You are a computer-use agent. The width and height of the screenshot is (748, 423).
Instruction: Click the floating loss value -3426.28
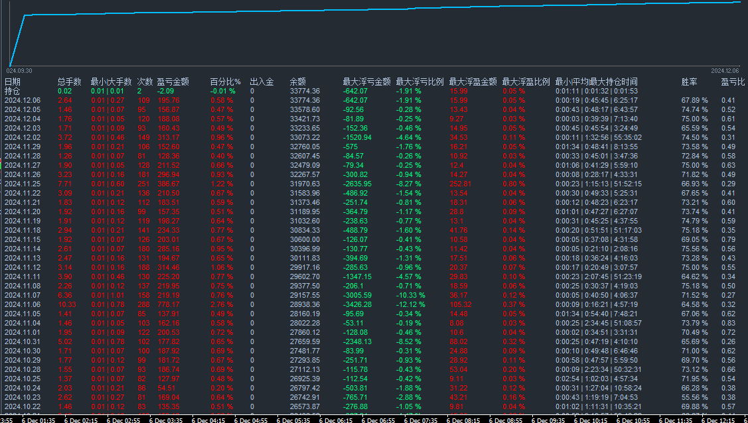tap(357, 305)
